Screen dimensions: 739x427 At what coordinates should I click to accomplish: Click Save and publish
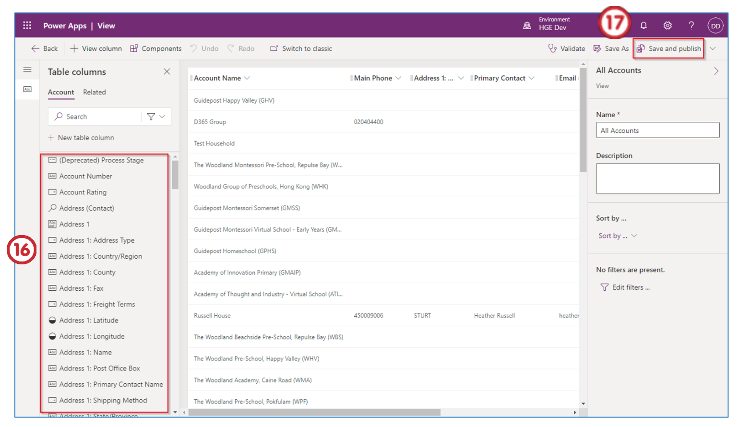click(x=669, y=48)
